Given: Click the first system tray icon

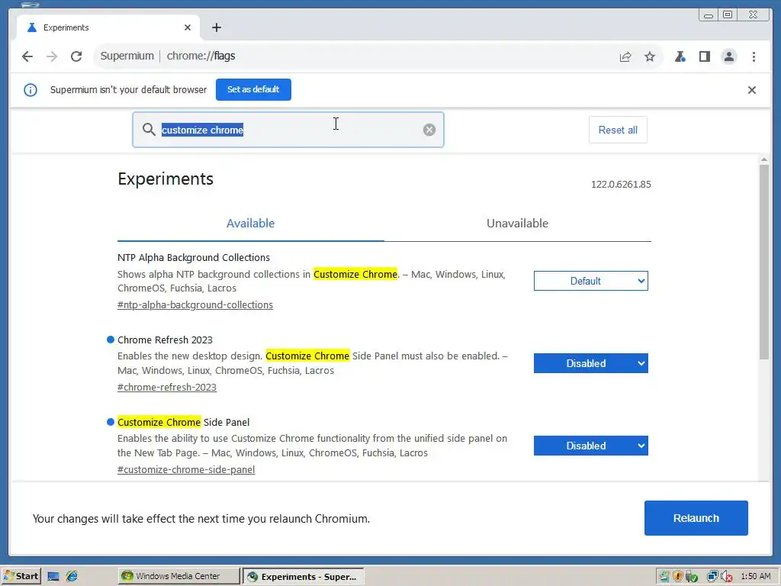Looking at the screenshot, I should click(664, 577).
